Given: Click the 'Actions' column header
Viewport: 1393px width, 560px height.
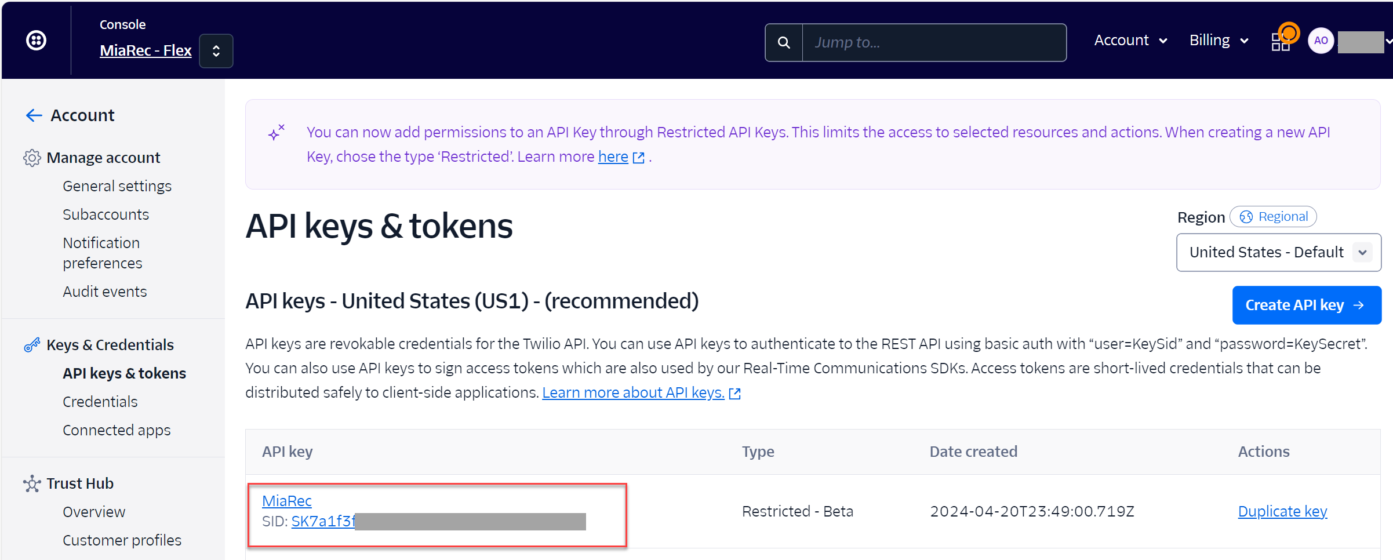Looking at the screenshot, I should (x=1264, y=452).
